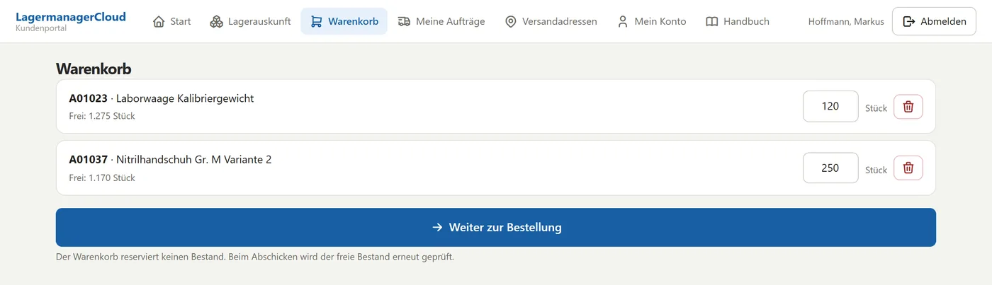Image resolution: width=992 pixels, height=285 pixels.
Task: Click the Kundenportal subtitle text
Action: coord(40,28)
